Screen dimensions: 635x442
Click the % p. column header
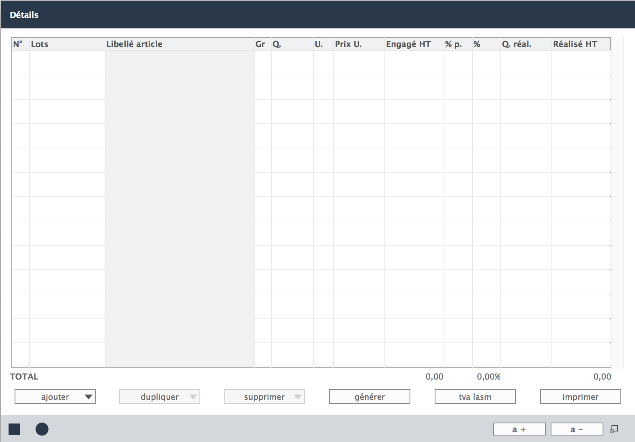pos(458,44)
